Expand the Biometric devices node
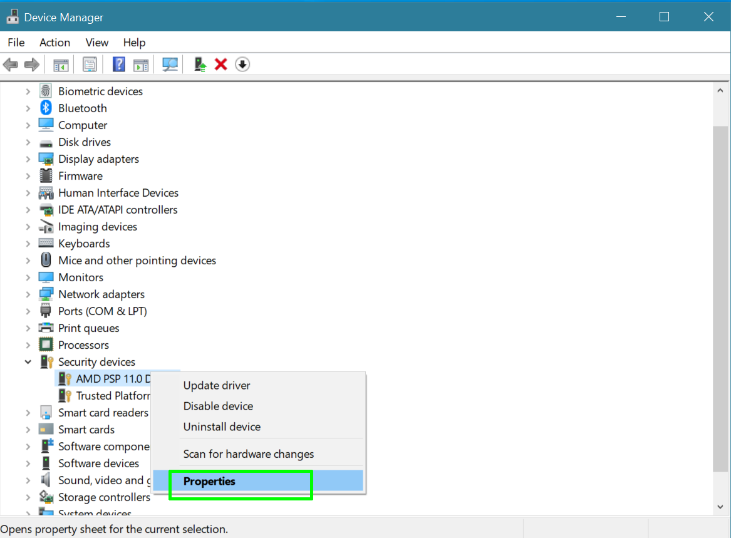This screenshot has width=731, height=538. (28, 91)
